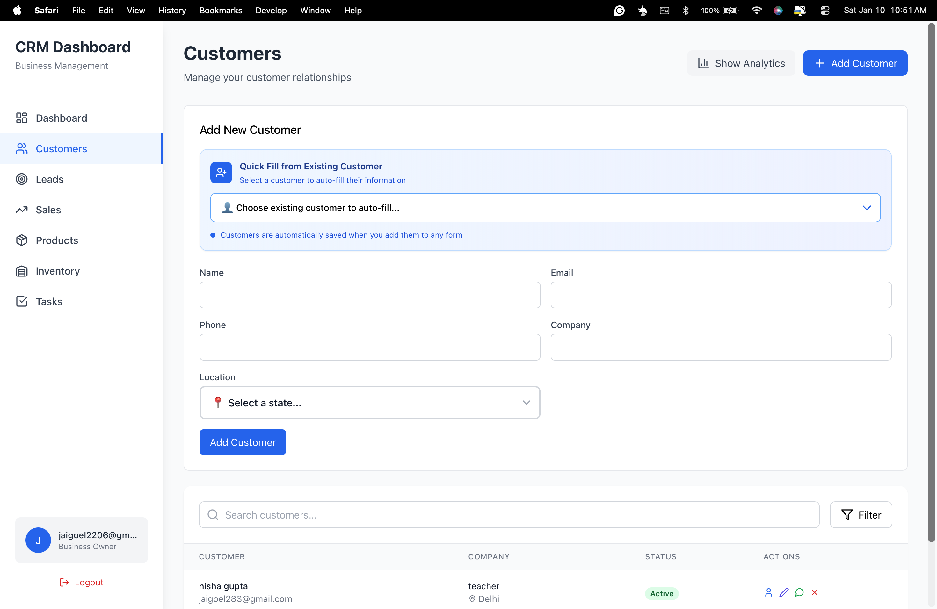The width and height of the screenshot is (937, 609).
Task: Open the Sales section via trend icon
Action: 22,210
